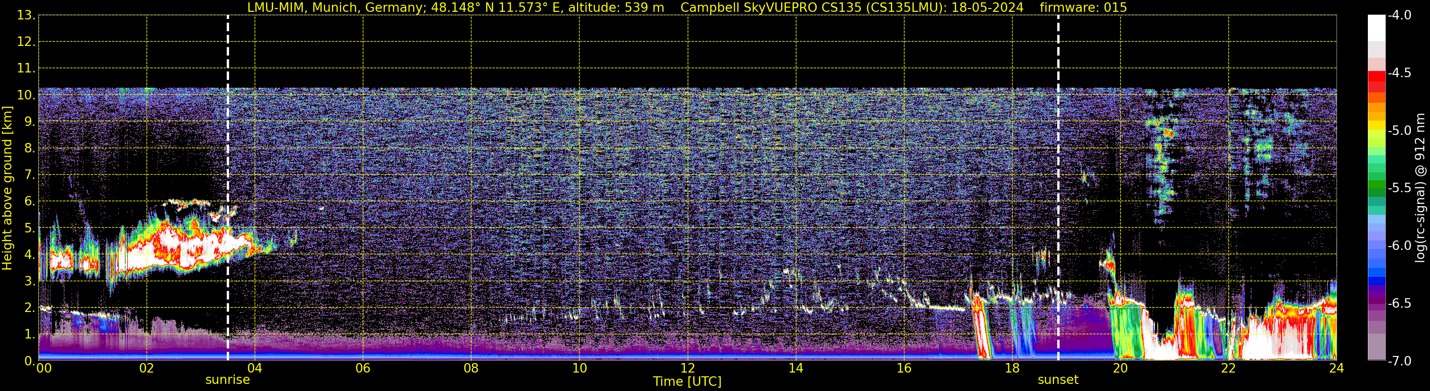Click time axis tick label '18'

pos(1012,368)
